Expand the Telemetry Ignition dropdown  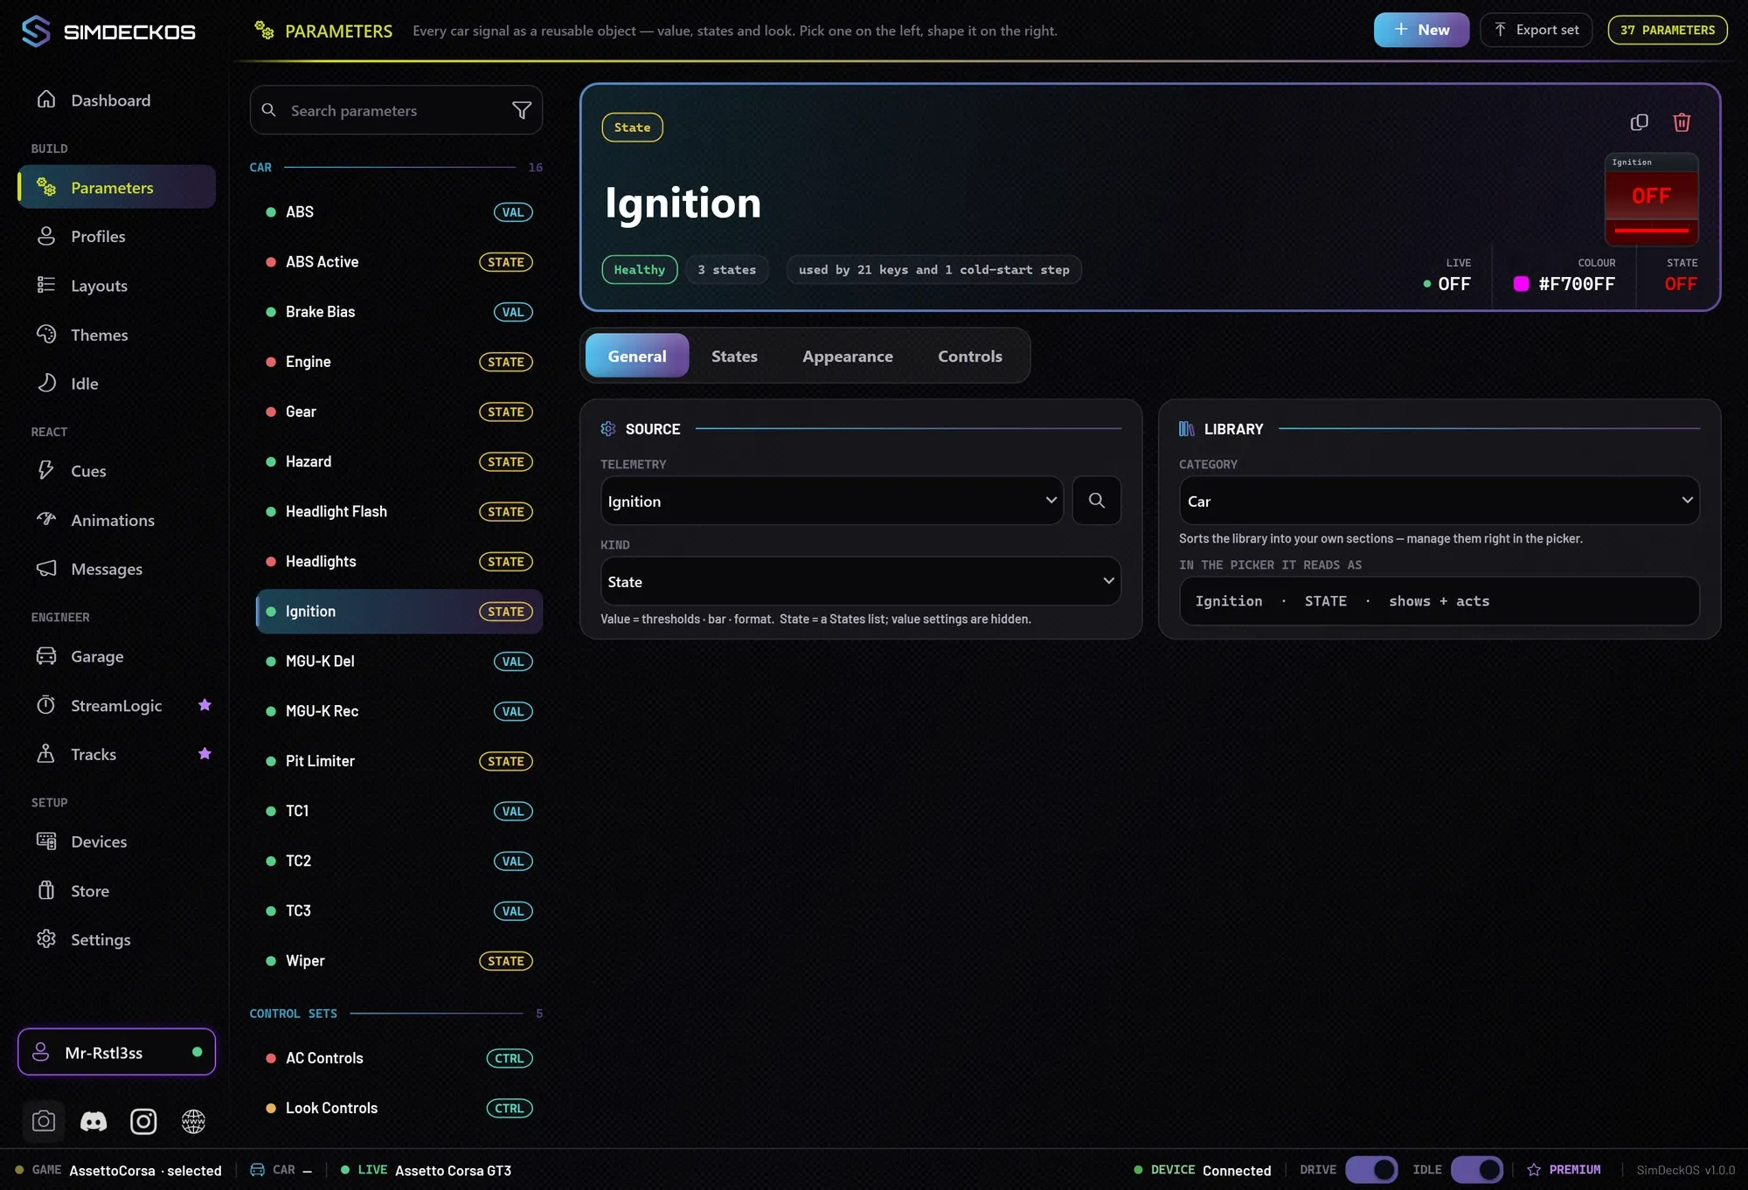(831, 501)
